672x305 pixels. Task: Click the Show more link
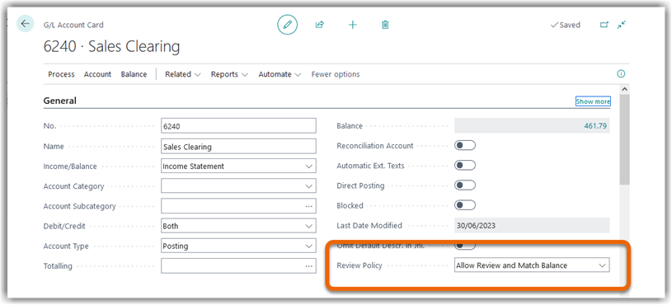[x=593, y=101]
